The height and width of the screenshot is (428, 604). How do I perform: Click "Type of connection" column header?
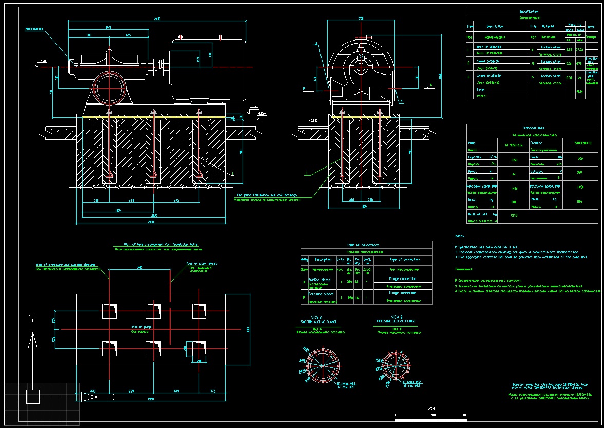(x=405, y=259)
